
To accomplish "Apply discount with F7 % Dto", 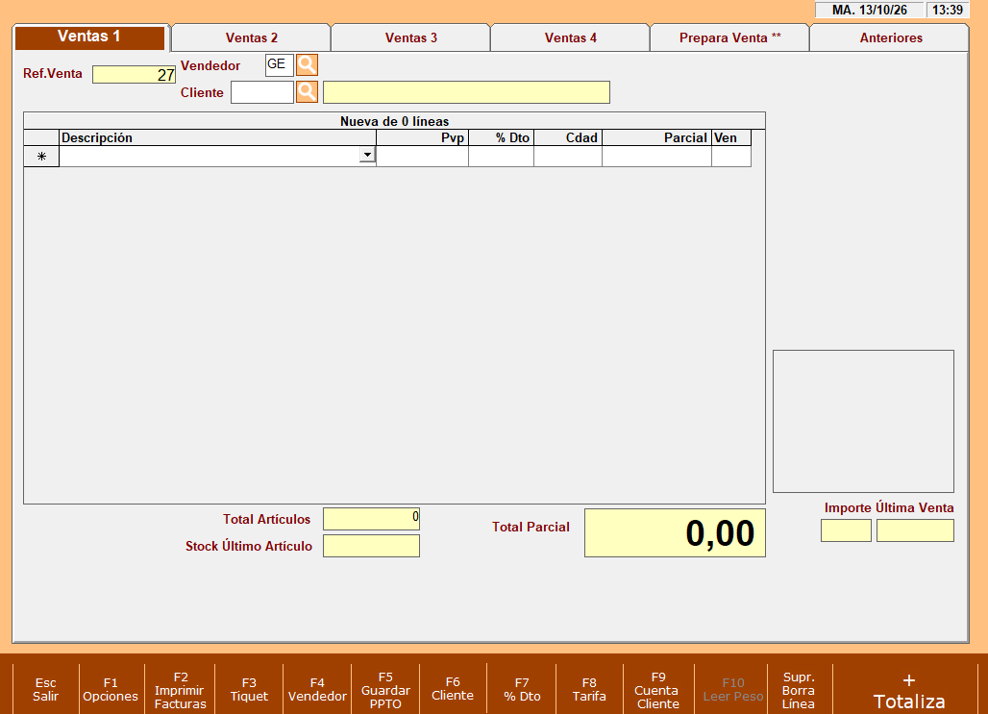I will pyautogui.click(x=522, y=689).
